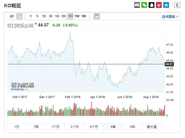Open the info icon at top right
The height and width of the screenshot is (138, 185).
coord(177,5)
